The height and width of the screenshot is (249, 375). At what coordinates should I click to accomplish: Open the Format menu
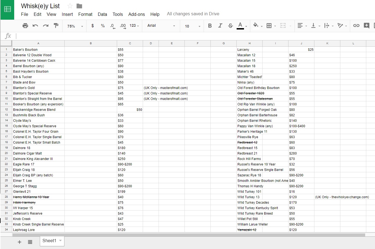pos(85,14)
